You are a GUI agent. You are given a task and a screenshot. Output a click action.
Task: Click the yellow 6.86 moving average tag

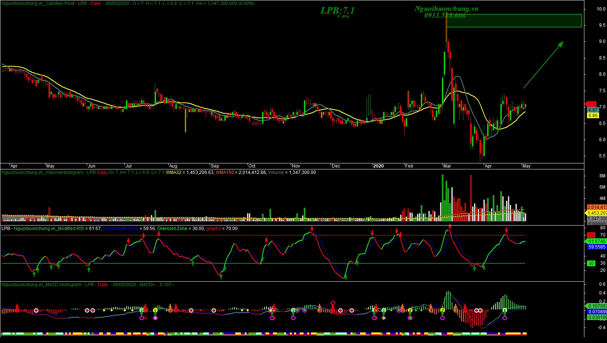[x=593, y=116]
